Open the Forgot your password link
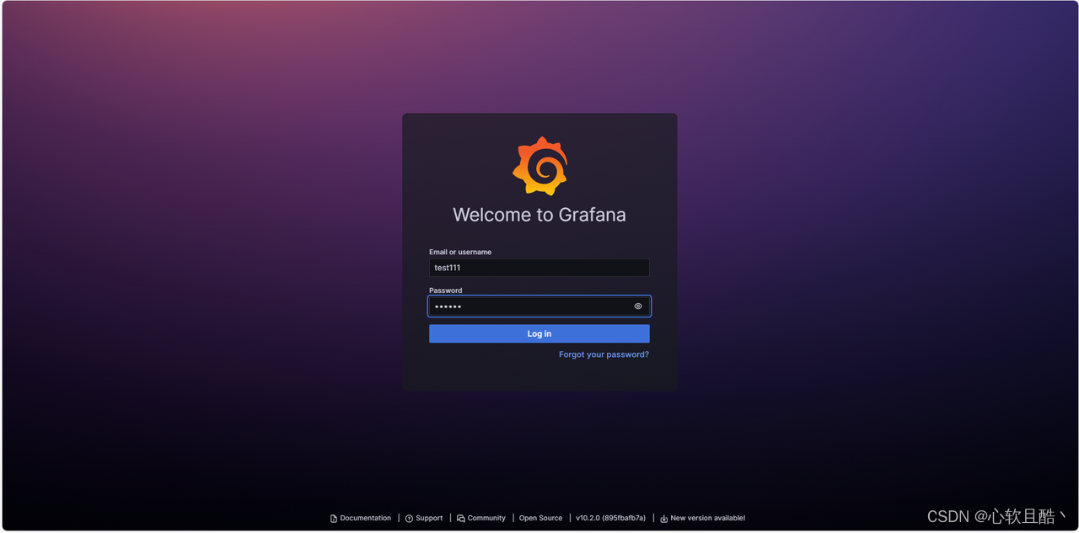This screenshot has height=533, width=1079. click(x=604, y=354)
